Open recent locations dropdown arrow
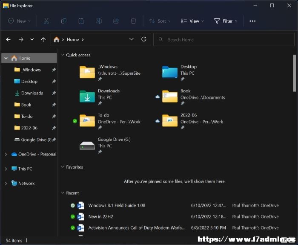Screen dimensions: 298x245 32,39
